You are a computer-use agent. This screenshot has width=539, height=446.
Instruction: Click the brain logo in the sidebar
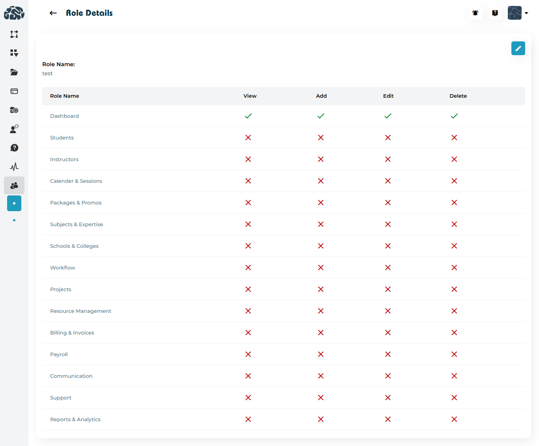[x=14, y=13]
